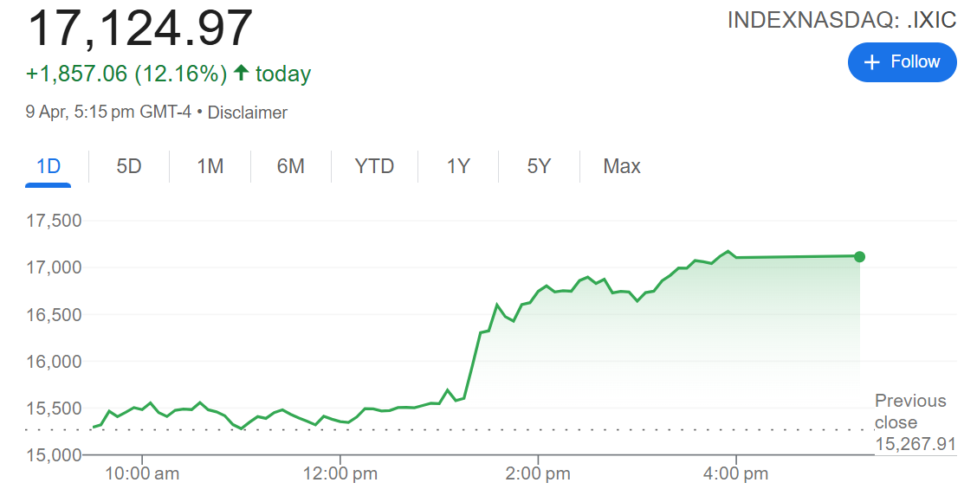Click the green endpoint dot on chart
Screen dimensions: 977x502
pyautogui.click(x=859, y=256)
